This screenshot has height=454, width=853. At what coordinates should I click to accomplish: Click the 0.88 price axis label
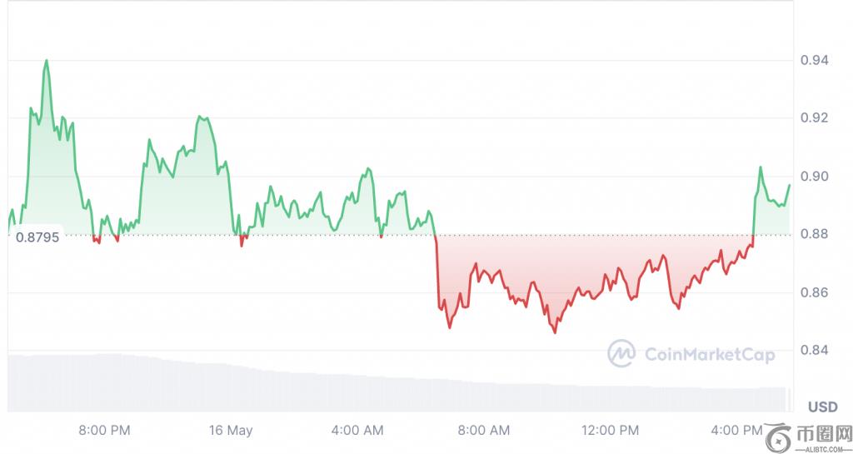click(812, 234)
